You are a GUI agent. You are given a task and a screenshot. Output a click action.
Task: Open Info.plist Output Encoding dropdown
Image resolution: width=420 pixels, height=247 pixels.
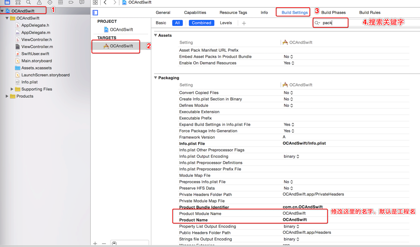291,156
